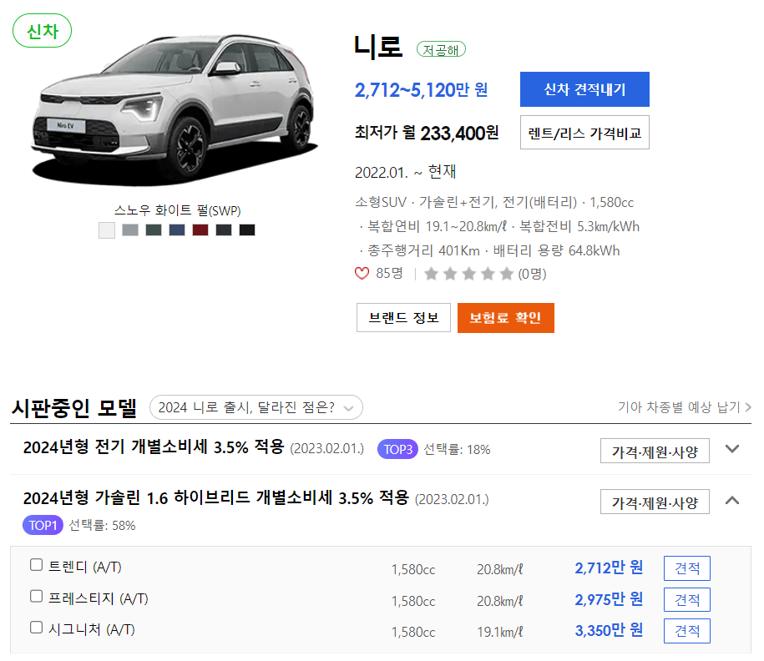
Task: Click the heart like icon
Action: click(362, 273)
